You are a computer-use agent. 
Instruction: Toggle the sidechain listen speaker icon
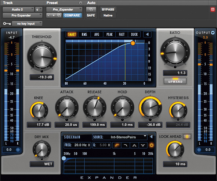pos(151,137)
